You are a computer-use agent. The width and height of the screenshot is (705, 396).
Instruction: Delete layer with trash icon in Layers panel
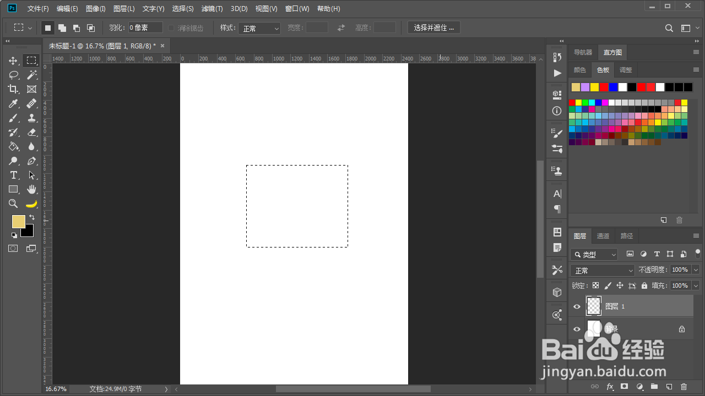pyautogui.click(x=684, y=387)
